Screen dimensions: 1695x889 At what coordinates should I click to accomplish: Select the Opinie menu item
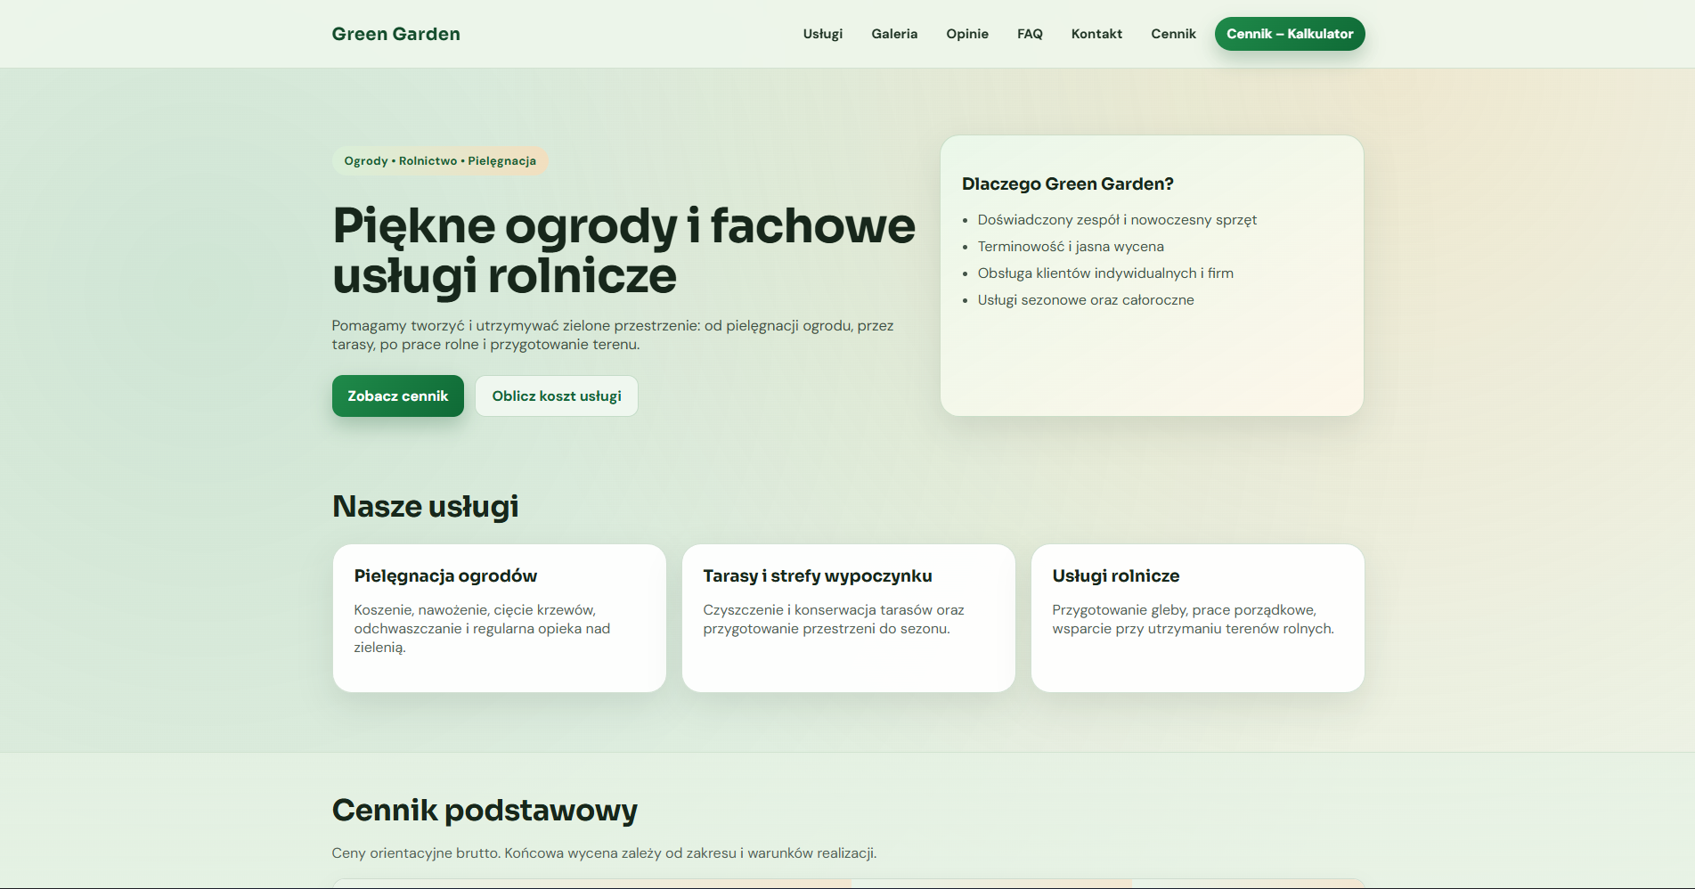(x=966, y=34)
